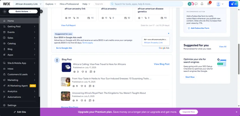Image resolution: width=240 pixels, height=116 pixels.
Task: Click Go to Google Ads button
Action: (x=64, y=48)
